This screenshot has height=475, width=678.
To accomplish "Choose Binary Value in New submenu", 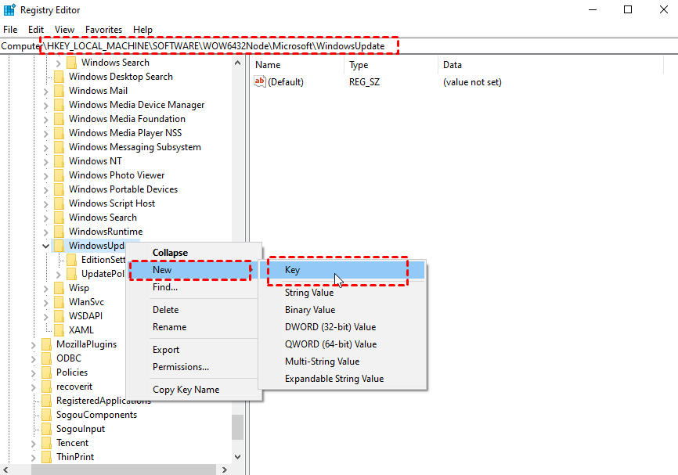I will pos(342,310).
